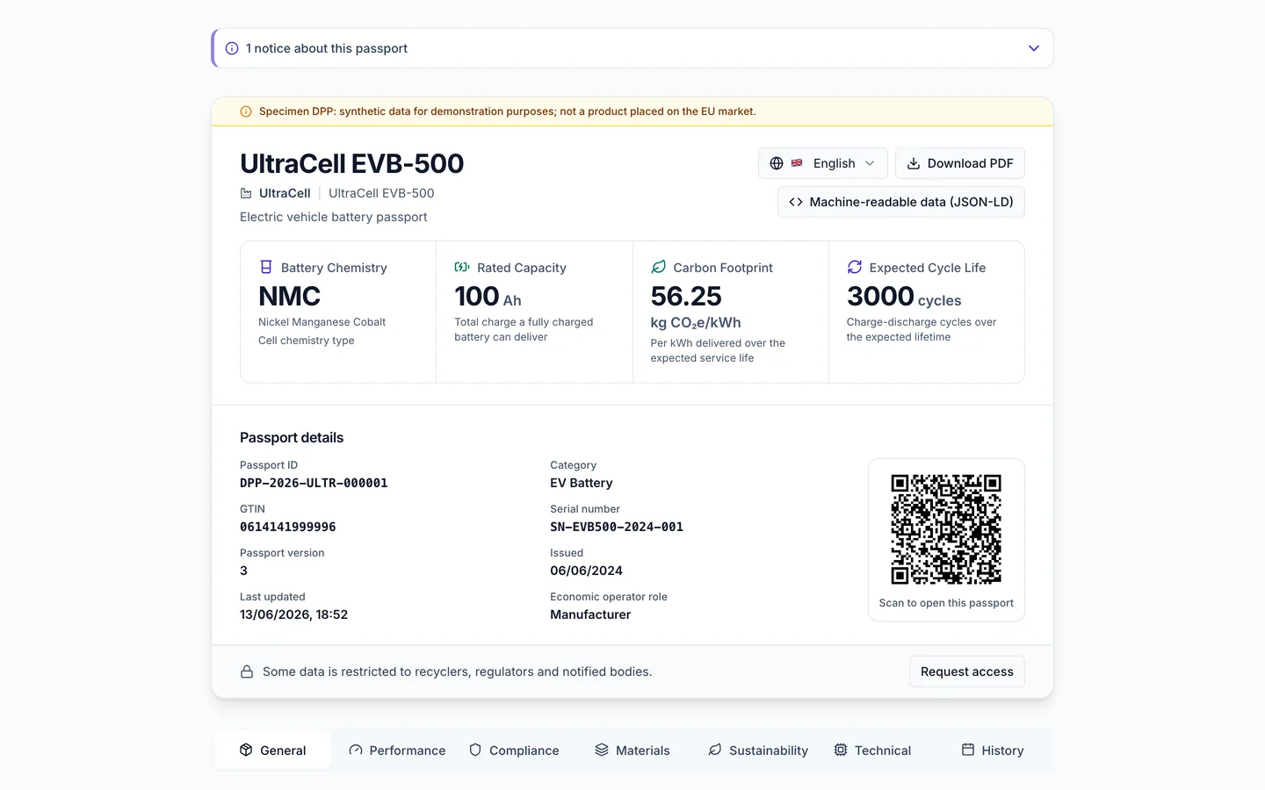Click the warning icon beside Specimen DPP text
This screenshot has height=790, width=1265.
tap(246, 111)
